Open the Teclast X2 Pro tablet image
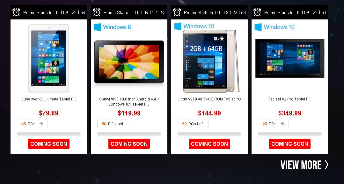344x184 pixels. click(x=290, y=58)
